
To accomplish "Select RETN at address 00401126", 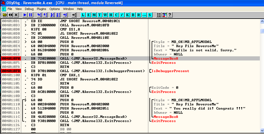I will click(64, 125).
